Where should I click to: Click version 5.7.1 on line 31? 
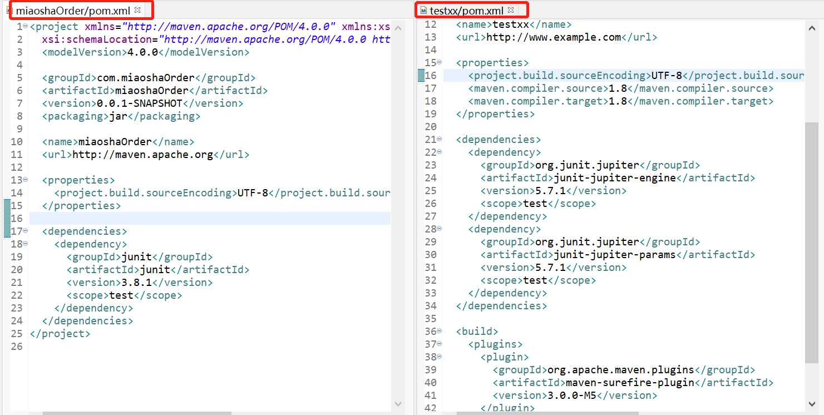coord(553,268)
